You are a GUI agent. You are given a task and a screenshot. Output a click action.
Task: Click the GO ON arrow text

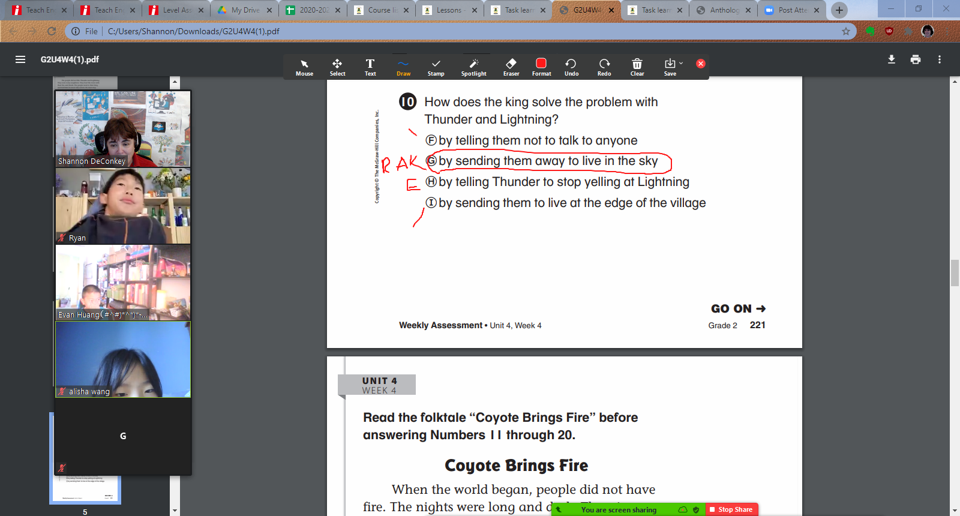tap(738, 308)
